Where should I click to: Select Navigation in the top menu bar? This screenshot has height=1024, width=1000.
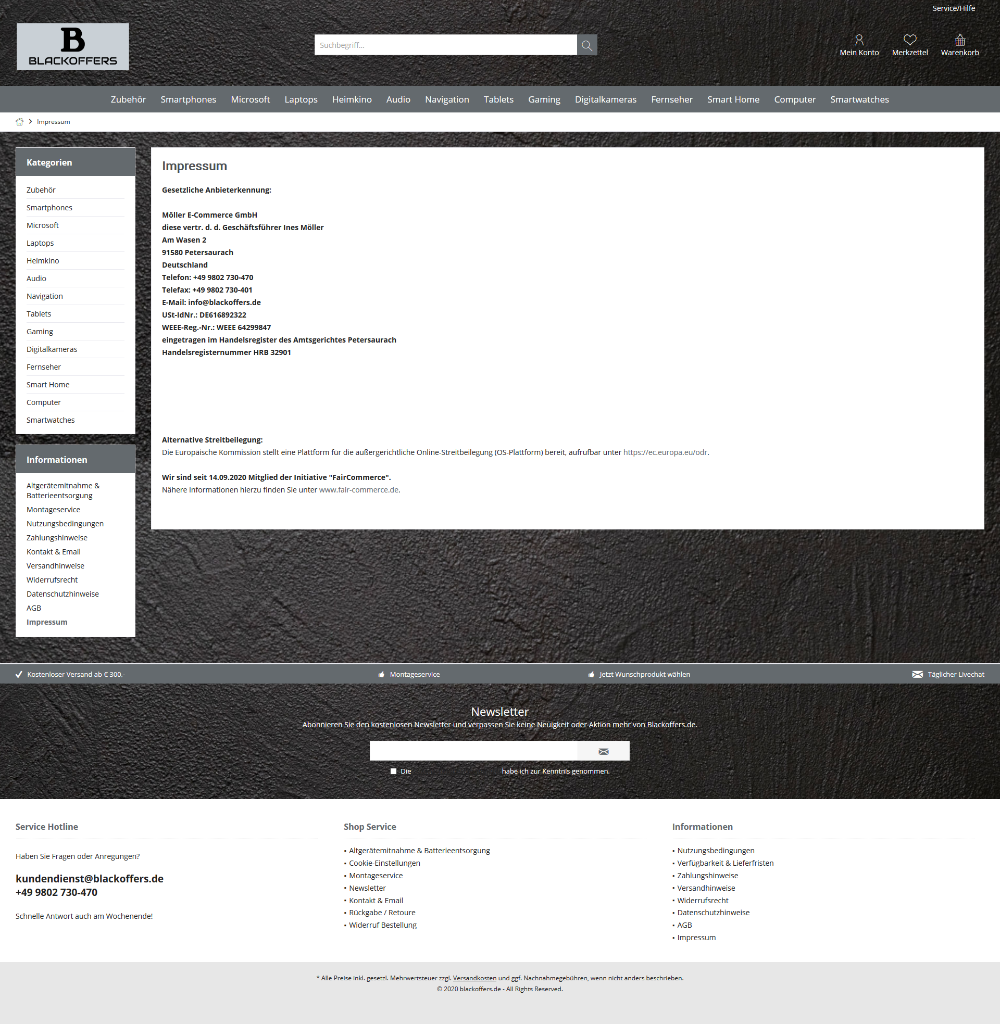[x=447, y=99]
